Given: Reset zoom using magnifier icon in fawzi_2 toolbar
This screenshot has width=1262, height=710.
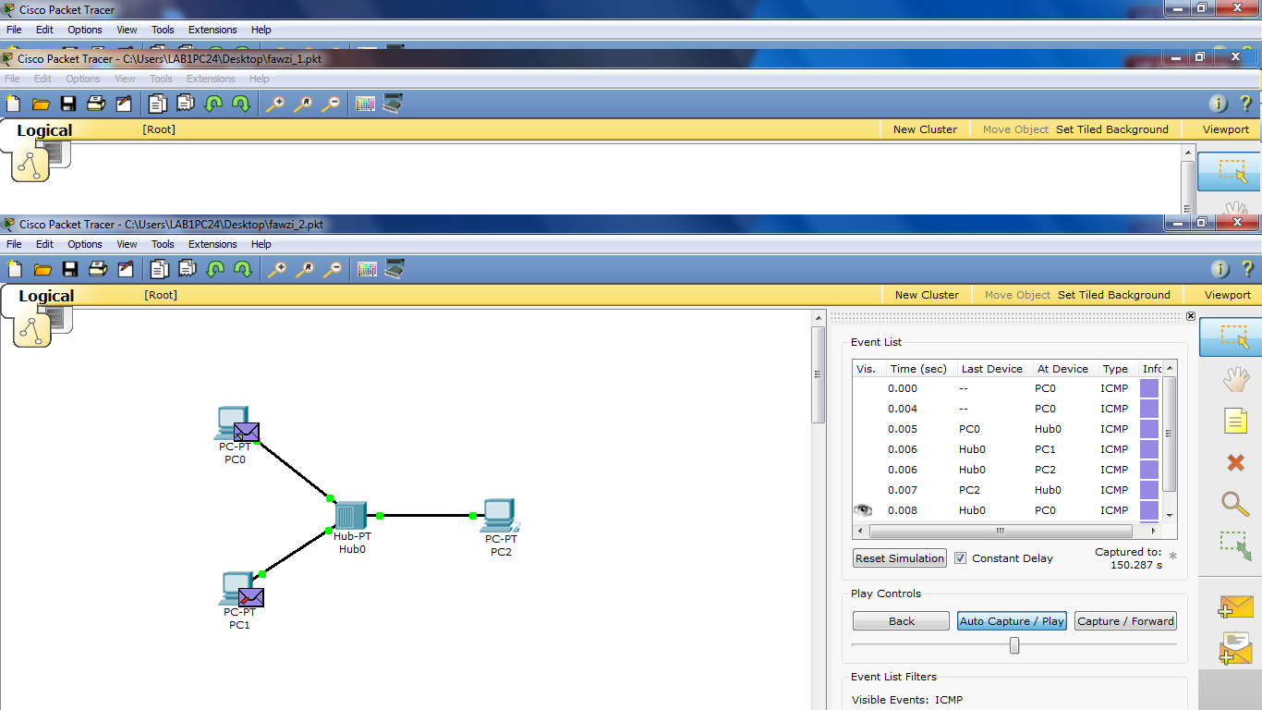Looking at the screenshot, I should (x=305, y=269).
